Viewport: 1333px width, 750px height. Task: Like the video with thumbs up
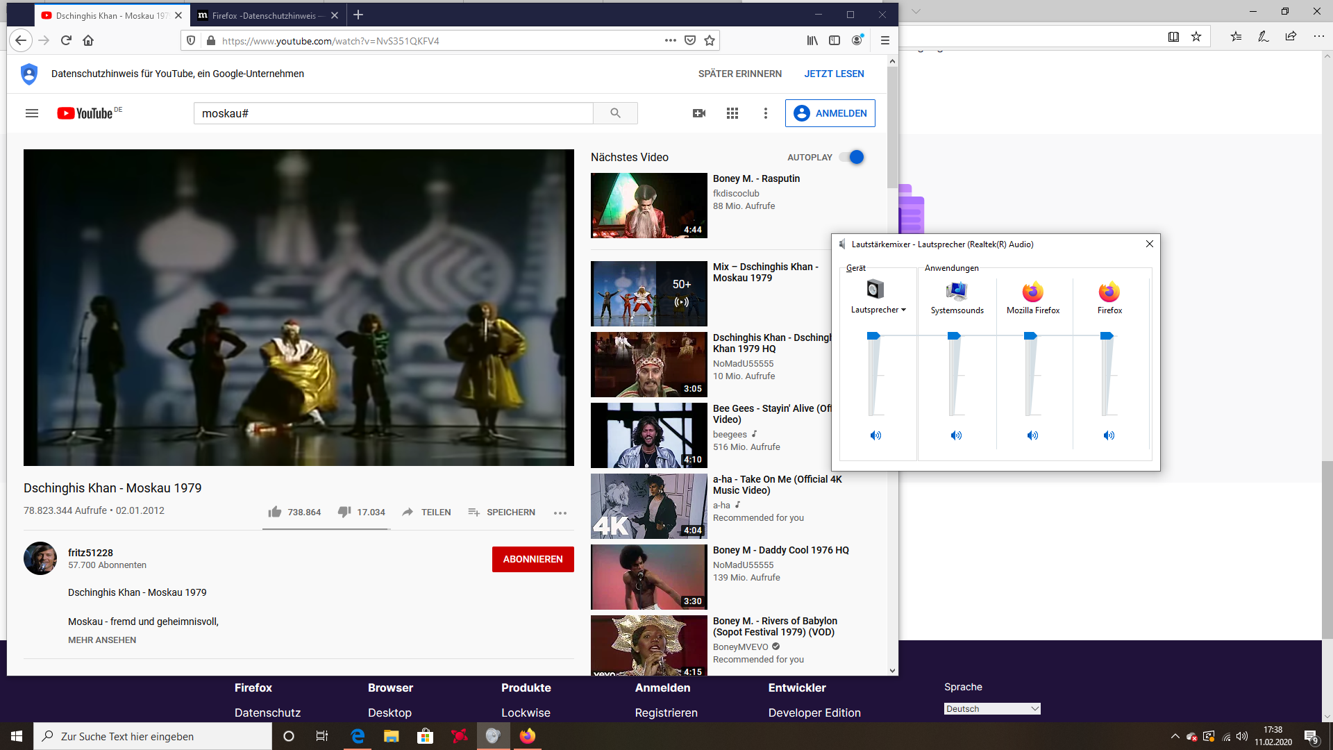275,512
